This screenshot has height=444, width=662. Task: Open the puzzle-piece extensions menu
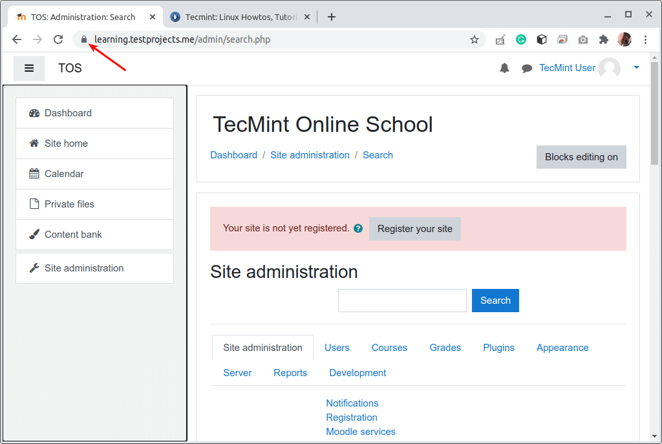(604, 39)
